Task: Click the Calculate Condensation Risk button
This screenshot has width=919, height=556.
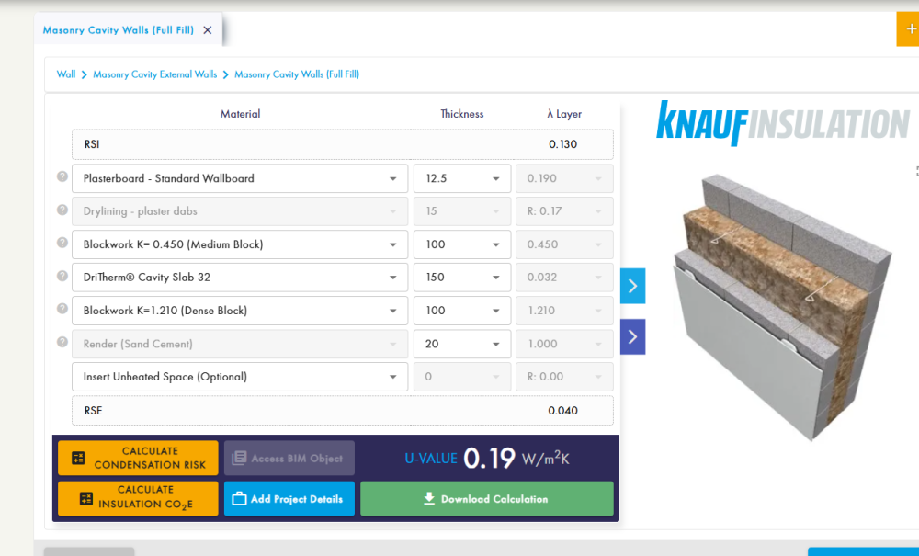Action: tap(138, 458)
